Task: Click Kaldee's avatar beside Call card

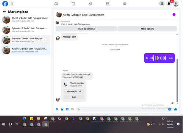Action: tap(58, 99)
